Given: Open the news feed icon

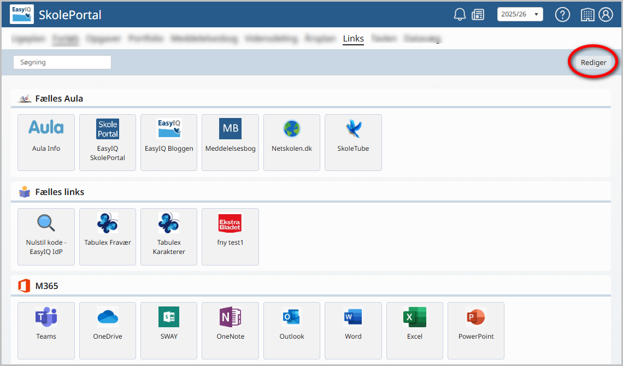Looking at the screenshot, I should coord(478,15).
